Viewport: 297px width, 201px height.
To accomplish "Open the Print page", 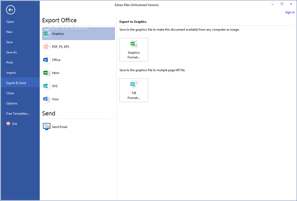I will tap(10, 63).
